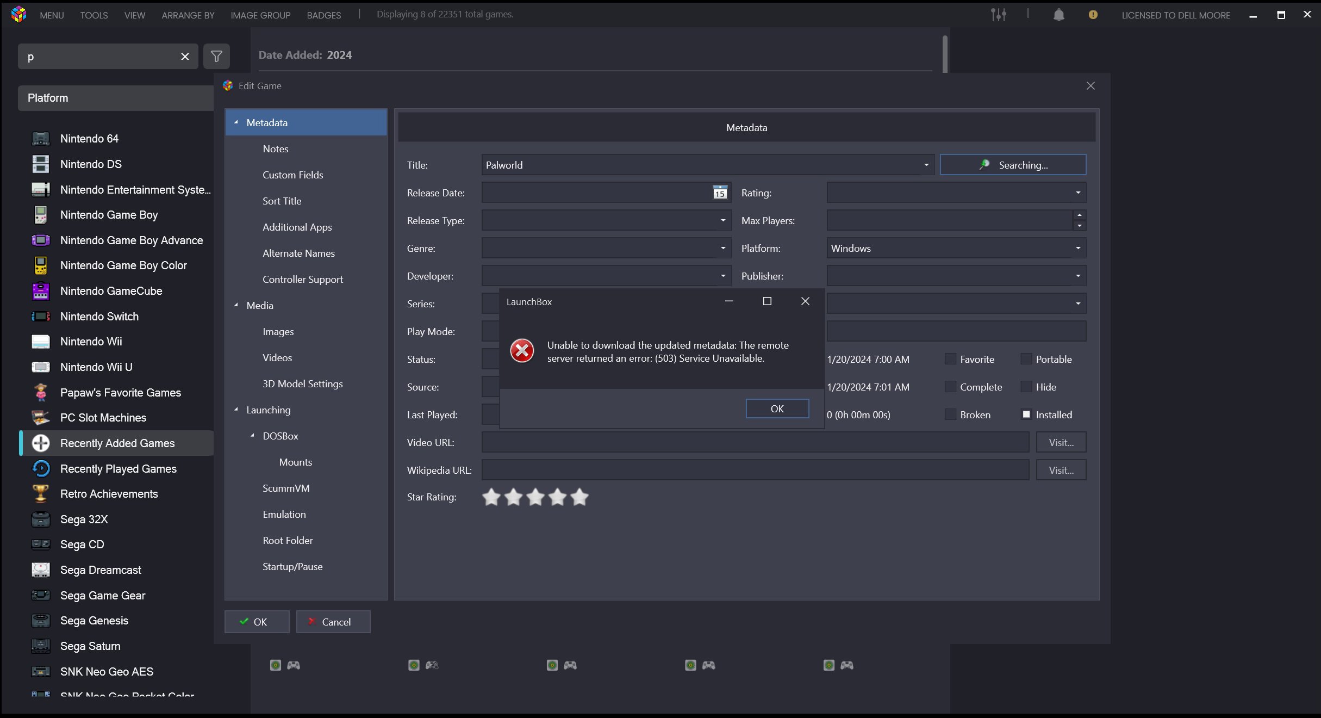
Task: Collapse the Metadata tree section
Action: 236,122
